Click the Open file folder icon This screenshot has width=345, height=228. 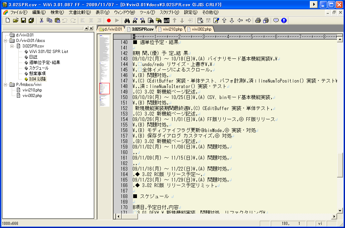tap(16, 21)
